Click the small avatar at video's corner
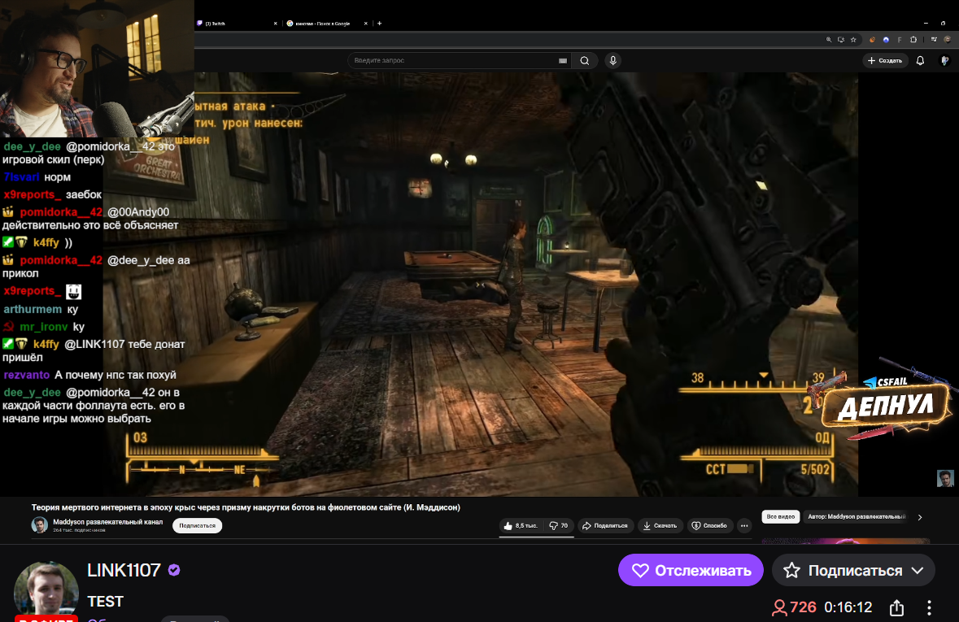This screenshot has width=959, height=622. tap(945, 477)
